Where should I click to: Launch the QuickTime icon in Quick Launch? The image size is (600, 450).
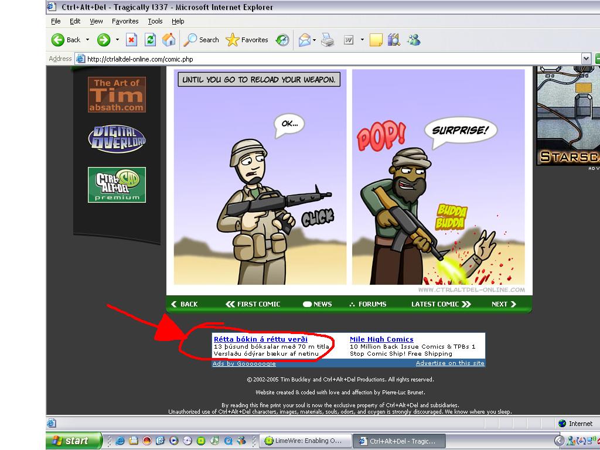pyautogui.click(x=228, y=441)
